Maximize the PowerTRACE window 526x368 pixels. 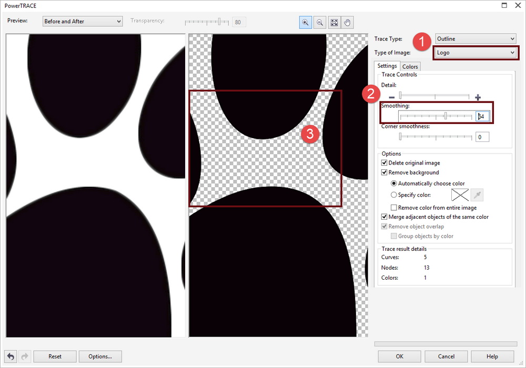(x=504, y=5)
